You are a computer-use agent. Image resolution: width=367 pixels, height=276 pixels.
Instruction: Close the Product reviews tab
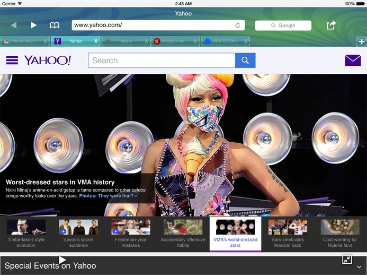pyautogui.click(x=195, y=41)
